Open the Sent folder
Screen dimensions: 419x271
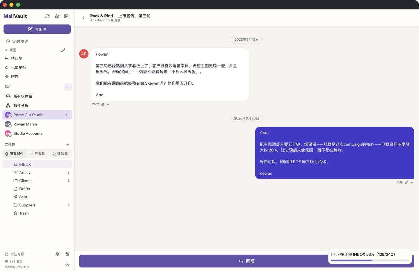[x=37, y=197]
